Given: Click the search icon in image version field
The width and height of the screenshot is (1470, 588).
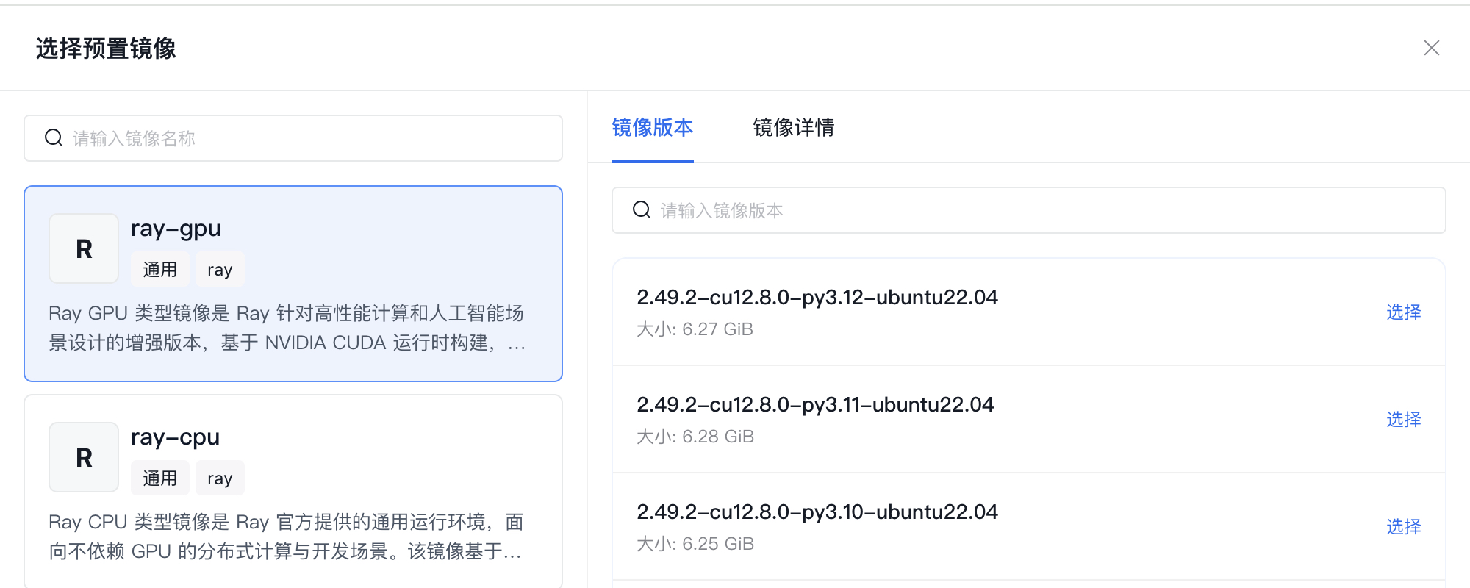Looking at the screenshot, I should [x=642, y=210].
